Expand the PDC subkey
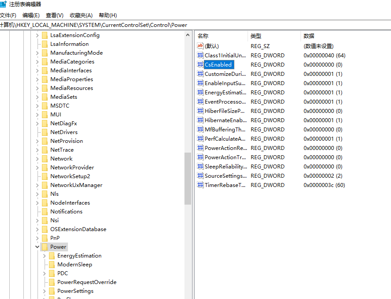Image resolution: width=391 pixels, height=299 pixels. click(45, 273)
